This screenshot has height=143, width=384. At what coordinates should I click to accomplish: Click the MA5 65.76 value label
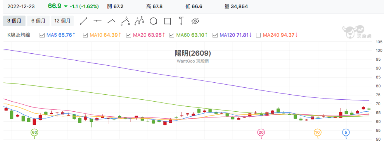(61, 35)
